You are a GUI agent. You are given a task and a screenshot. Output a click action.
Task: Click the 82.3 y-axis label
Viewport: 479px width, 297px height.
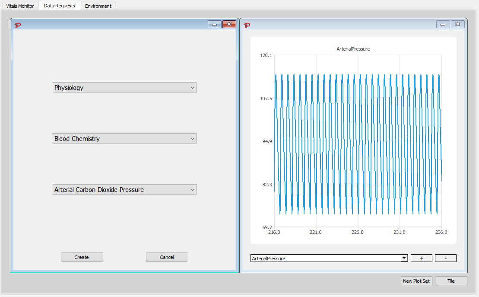[267, 185]
